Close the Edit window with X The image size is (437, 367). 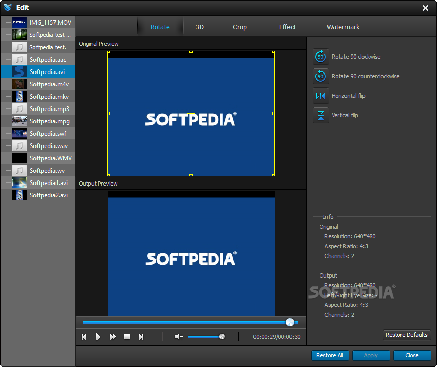click(425, 8)
